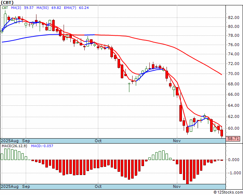Screen dimensions: 243x195
Task: Click the 78.00 price axis label
Action: pos(234,35)
